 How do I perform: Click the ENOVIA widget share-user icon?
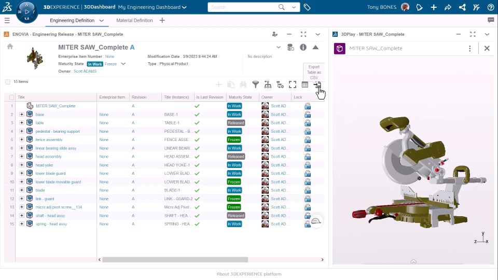(275, 34)
